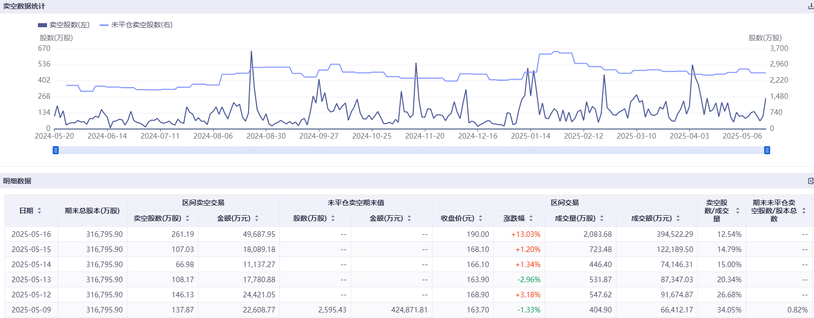Toggle the 卖空股数(左) legend series
Screen dimensions: 814x318
click(x=64, y=25)
